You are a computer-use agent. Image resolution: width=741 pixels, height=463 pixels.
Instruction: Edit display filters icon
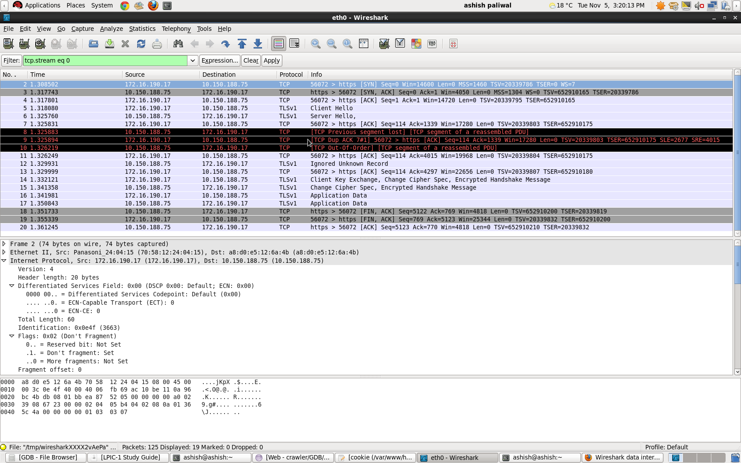tap(400, 44)
